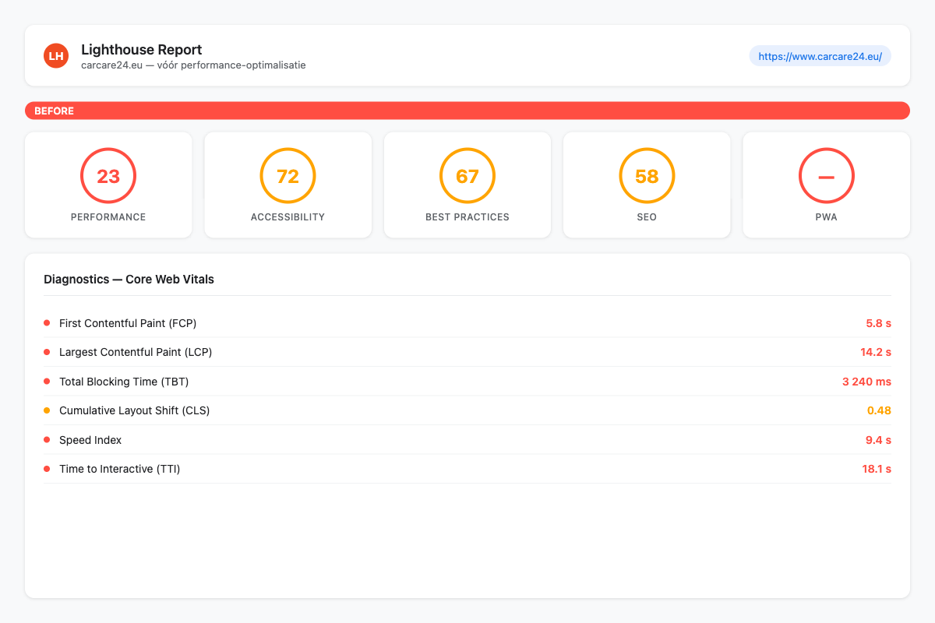Click the CLS value 0.48
The image size is (935, 623).
[x=879, y=410]
